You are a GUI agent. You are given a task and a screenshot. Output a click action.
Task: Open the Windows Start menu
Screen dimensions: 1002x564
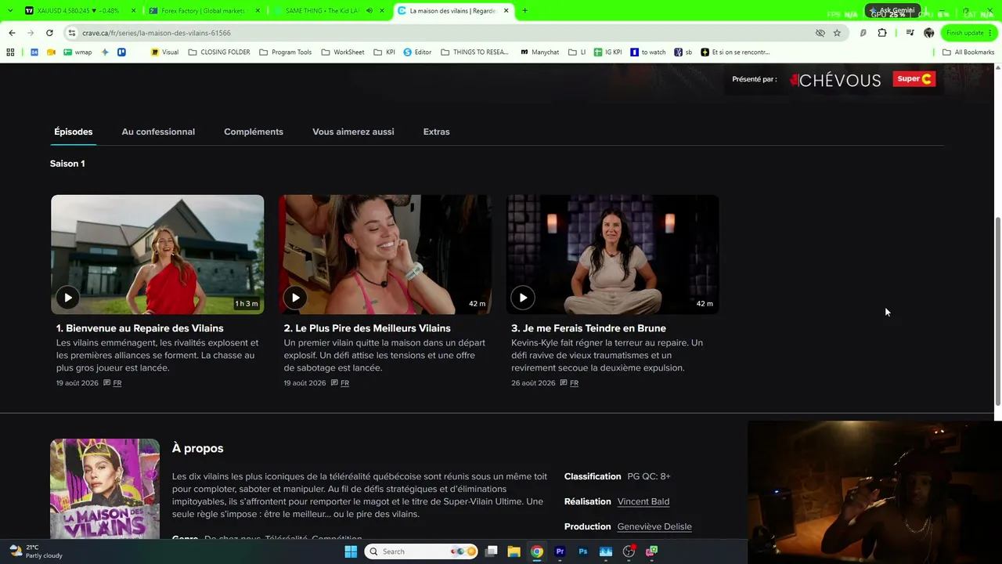click(351, 551)
